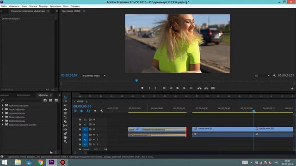Open timeline display settings wrench
The width and height of the screenshot is (296, 166).
tap(102, 111)
